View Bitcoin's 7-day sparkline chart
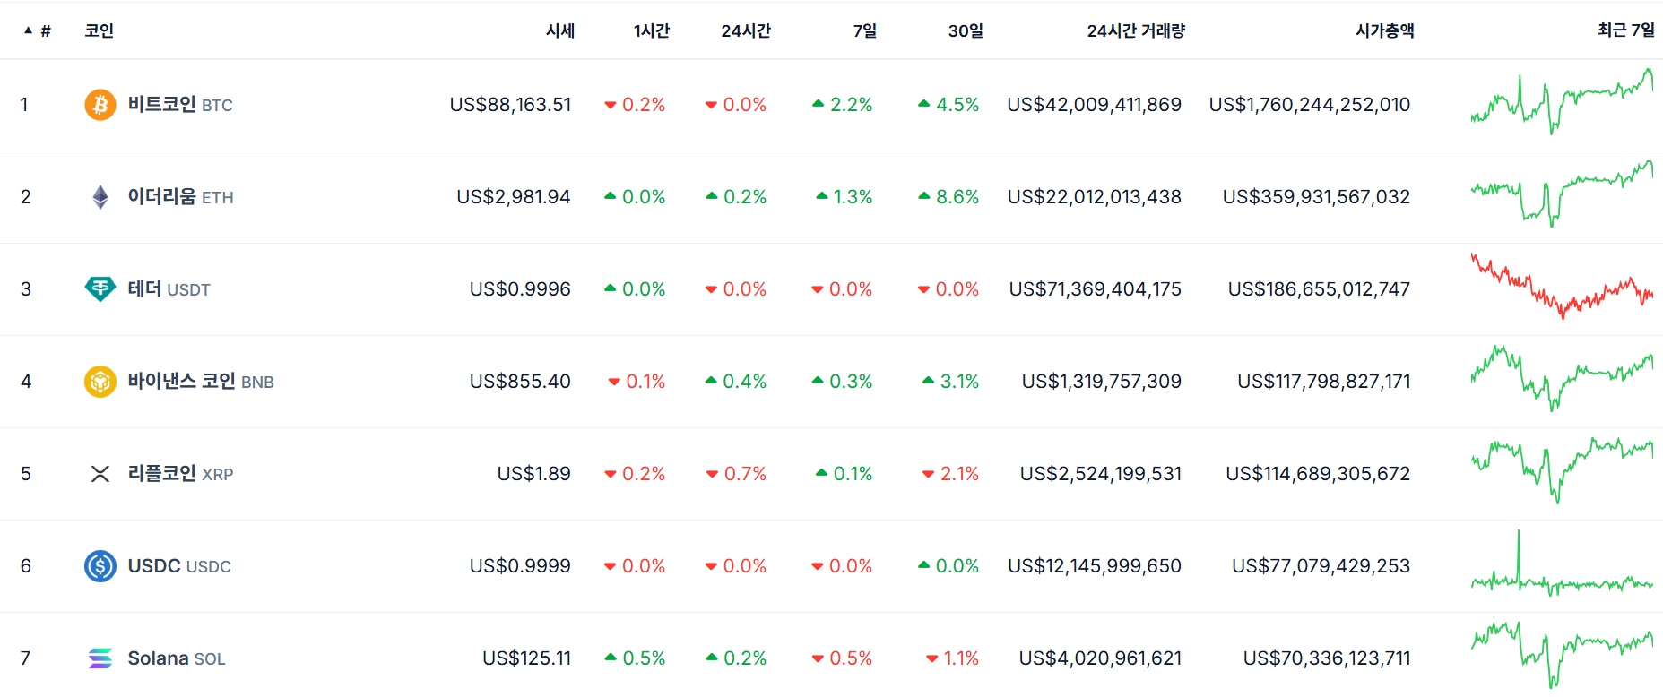 [x=1562, y=103]
